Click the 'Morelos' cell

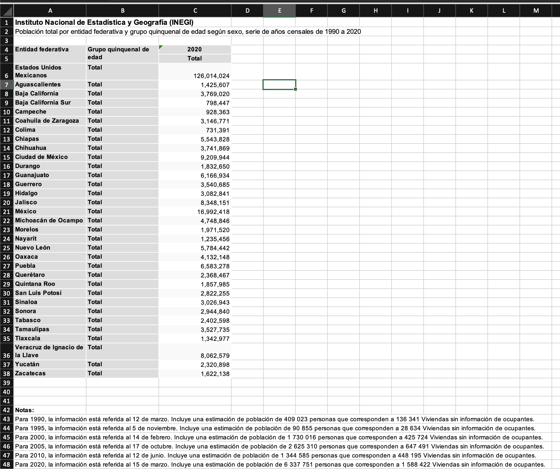[50, 230]
